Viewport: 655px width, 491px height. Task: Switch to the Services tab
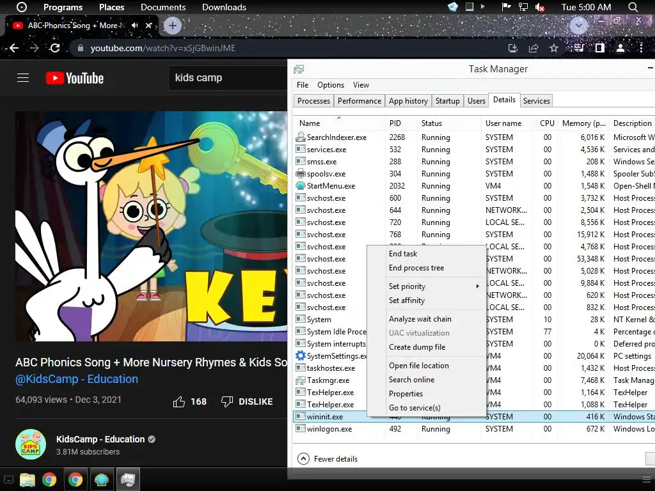point(537,101)
